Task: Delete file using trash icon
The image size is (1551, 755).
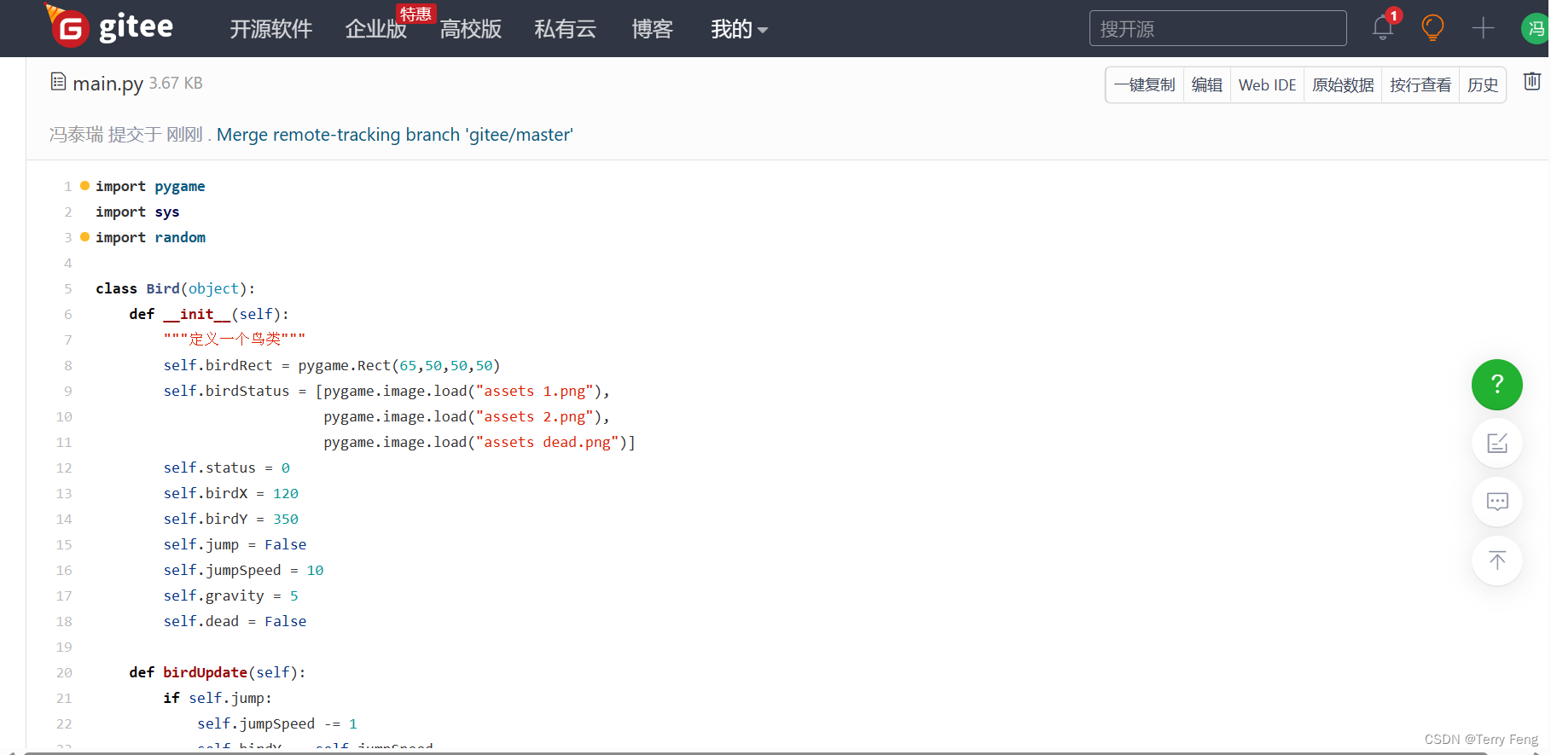Action: click(x=1532, y=81)
